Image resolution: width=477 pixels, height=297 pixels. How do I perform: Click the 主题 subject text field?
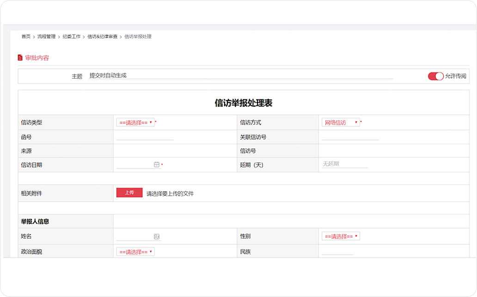[x=240, y=76]
